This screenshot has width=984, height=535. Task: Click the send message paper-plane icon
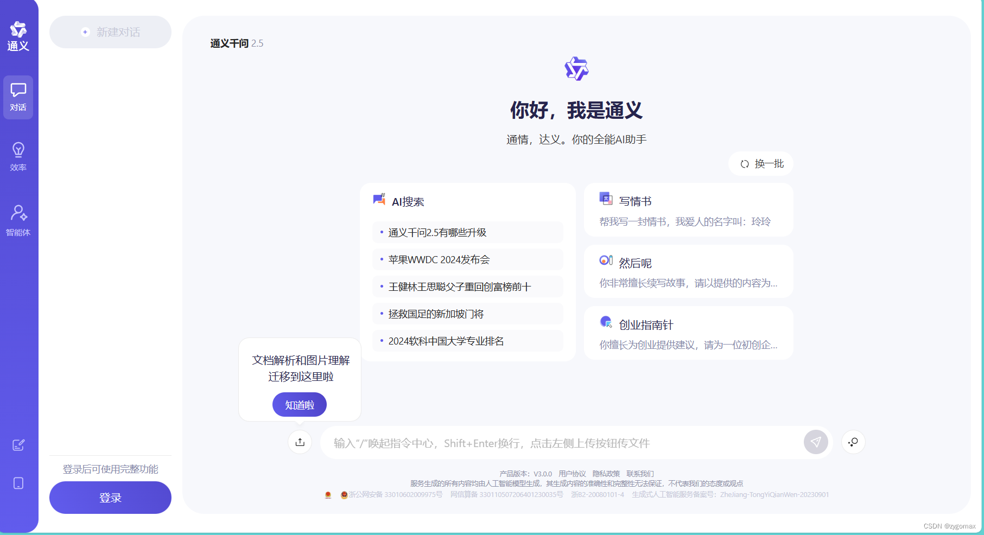pyautogui.click(x=816, y=442)
